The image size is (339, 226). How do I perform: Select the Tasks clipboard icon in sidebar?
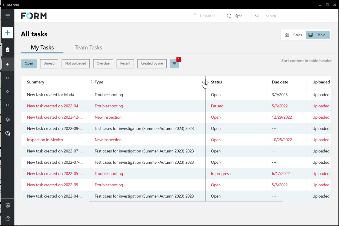[x=8, y=49]
